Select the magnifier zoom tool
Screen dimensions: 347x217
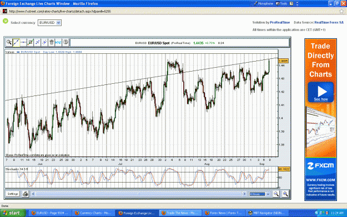click(9, 42)
